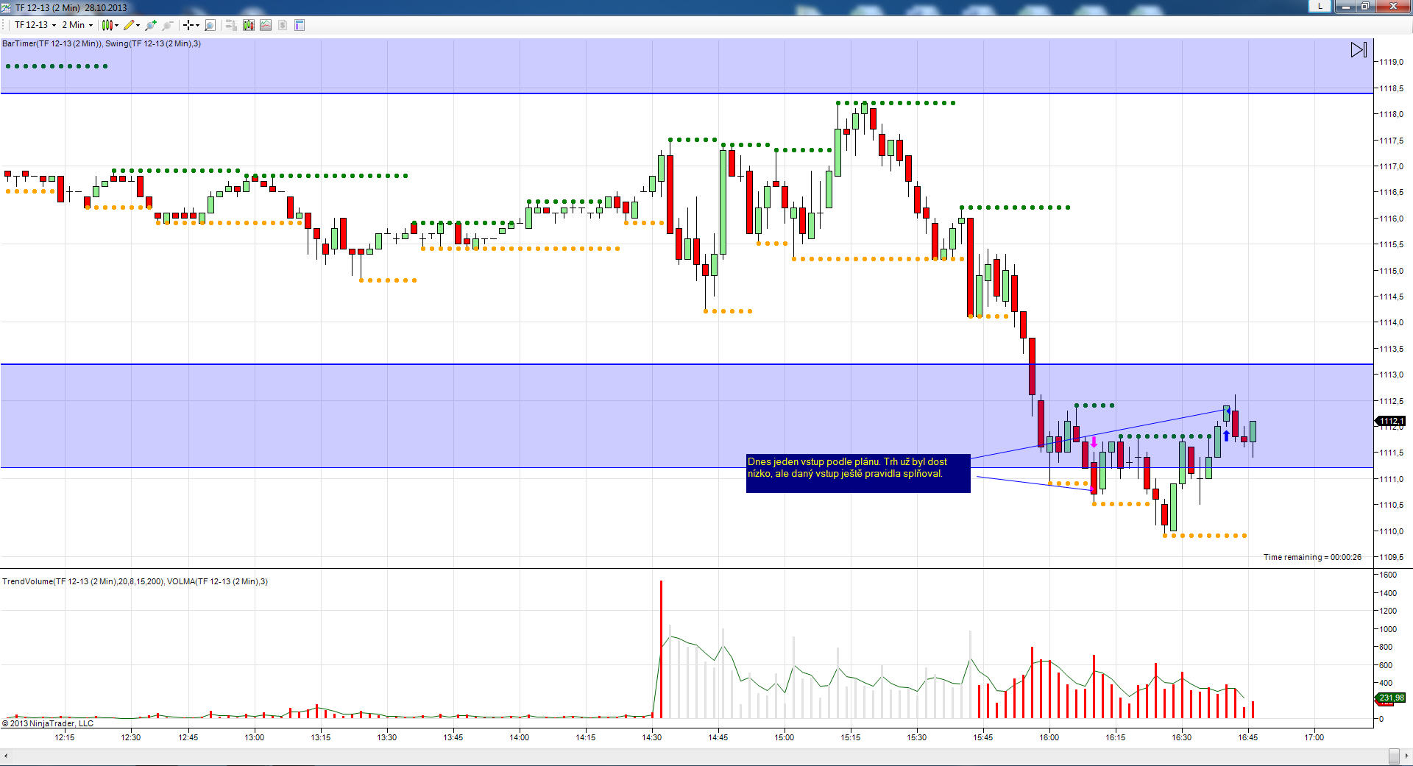Click the blue text annotation box
1413x766 pixels.
858,473
